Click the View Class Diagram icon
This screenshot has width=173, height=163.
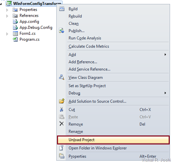[62, 77]
